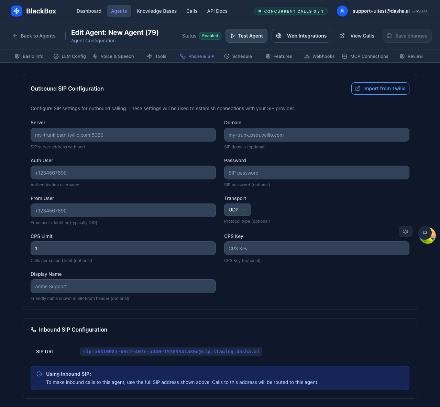Screen dimensions: 440x407
Task: Click 'Protocol type (optional)' hint text
Action: (x=247, y=221)
